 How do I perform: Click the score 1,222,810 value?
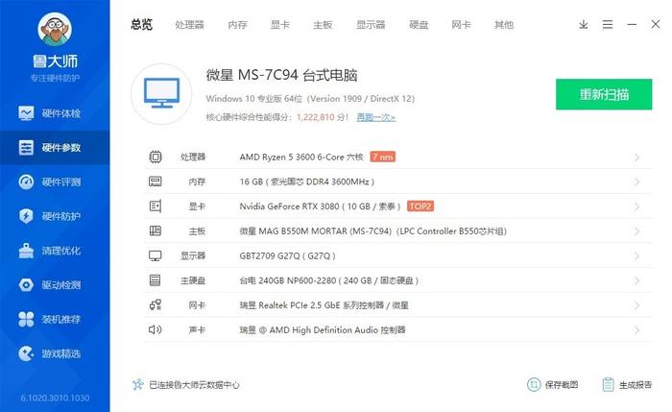click(x=316, y=117)
